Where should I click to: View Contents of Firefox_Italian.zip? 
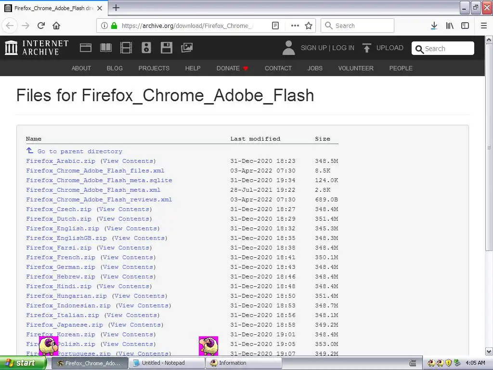pos(132,315)
